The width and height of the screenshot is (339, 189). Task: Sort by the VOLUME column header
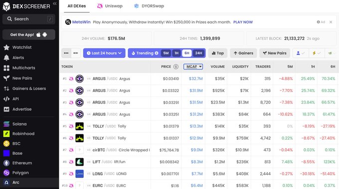pos(217,67)
